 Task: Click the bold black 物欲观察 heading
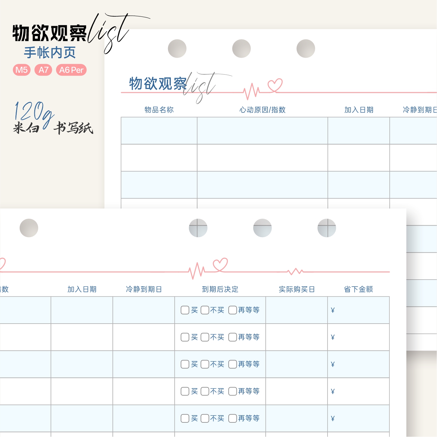[x=50, y=33]
